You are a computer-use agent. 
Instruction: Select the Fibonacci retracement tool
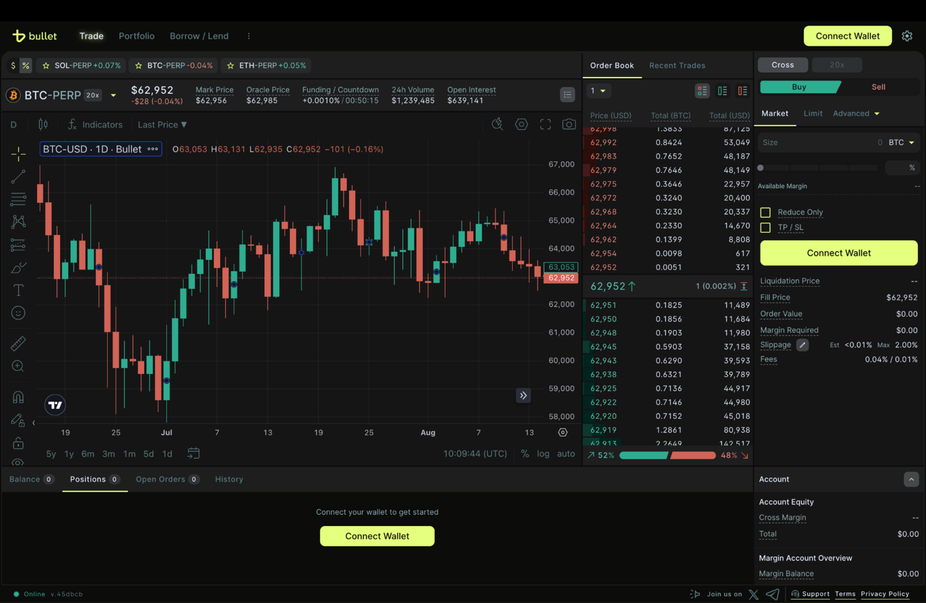(19, 199)
